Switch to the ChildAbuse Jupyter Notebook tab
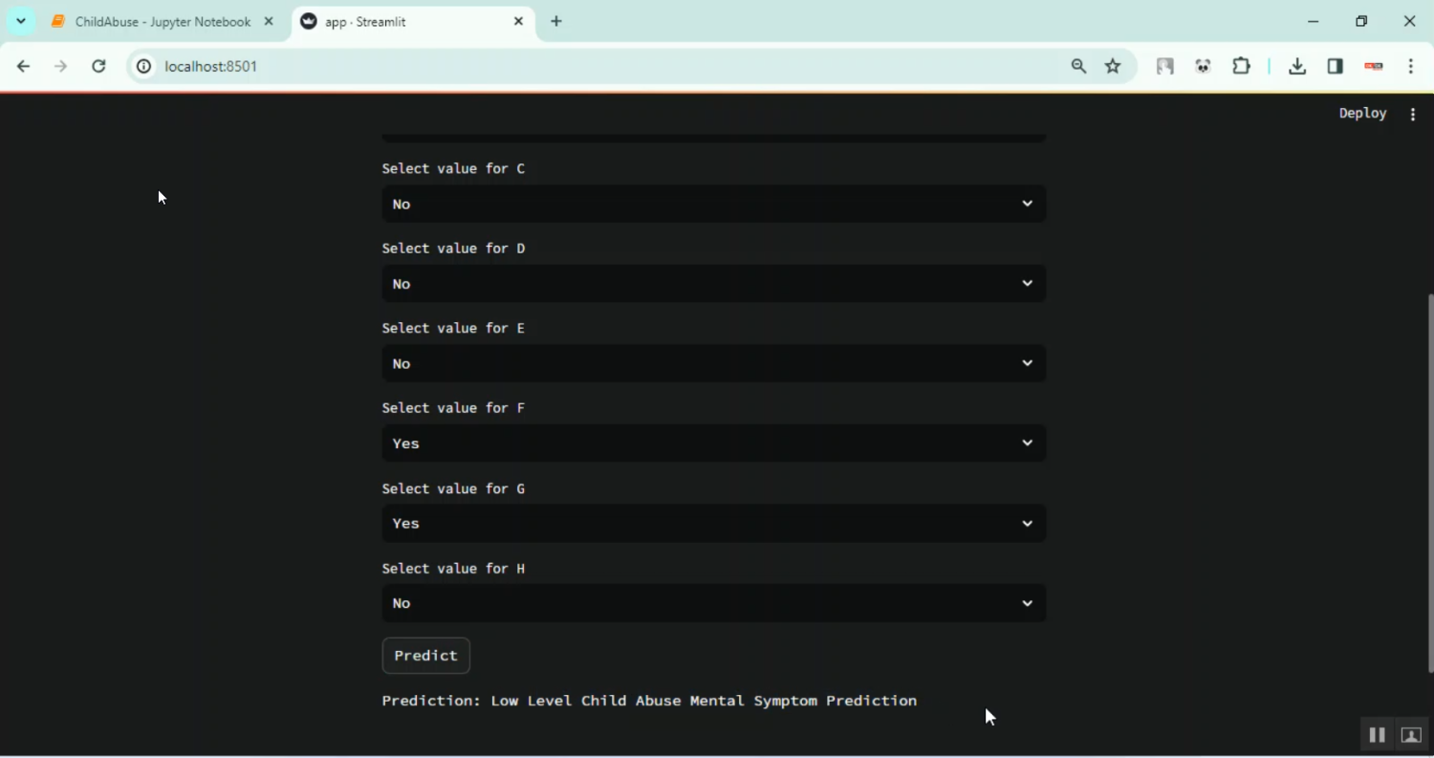Image resolution: width=1434 pixels, height=758 pixels. tap(163, 21)
